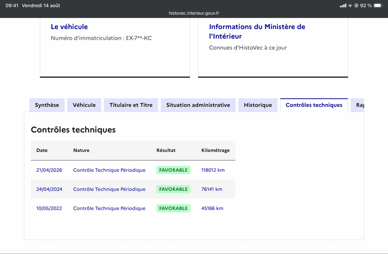The image size is (388, 254).
Task: Click the date 21/04/2026
Action: (49, 170)
